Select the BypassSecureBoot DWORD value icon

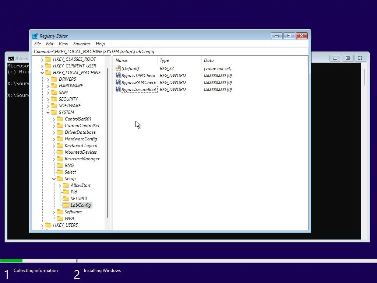pyautogui.click(x=117, y=89)
